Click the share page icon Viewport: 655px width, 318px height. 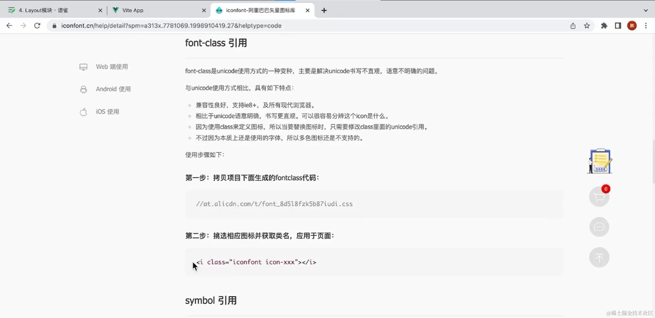click(573, 26)
